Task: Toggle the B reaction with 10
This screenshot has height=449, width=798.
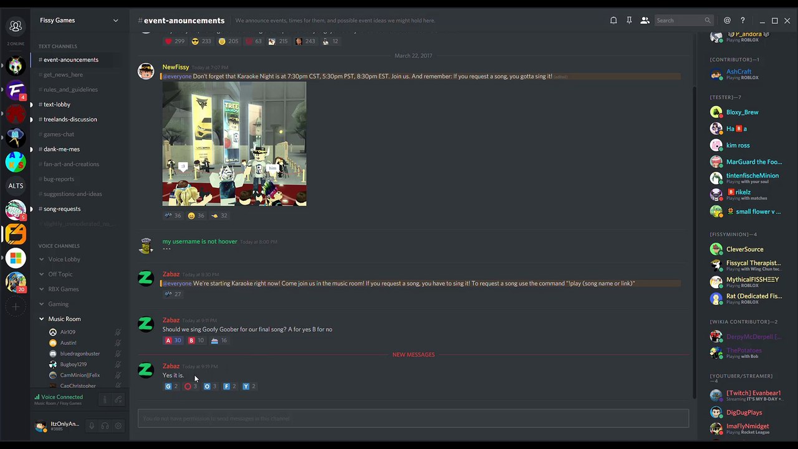Action: (196, 340)
